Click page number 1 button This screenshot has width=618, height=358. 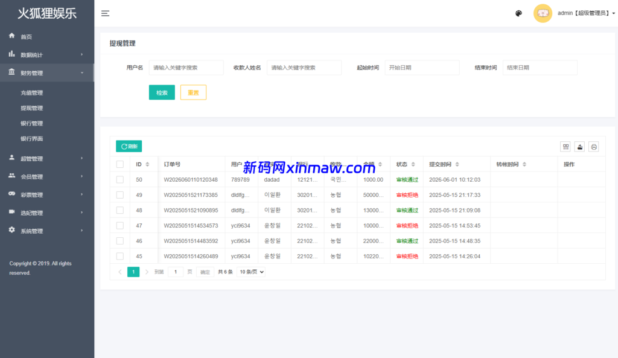pos(133,272)
